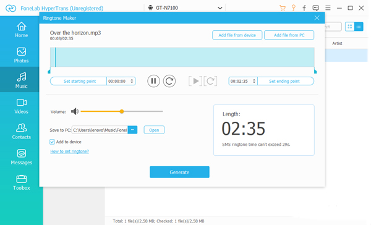
Task: Click Set ending point button
Action: coord(286,81)
